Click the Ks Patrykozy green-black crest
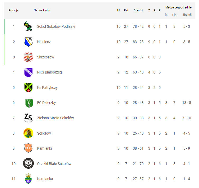This screenshot has width=199, height=188. (x=28, y=88)
